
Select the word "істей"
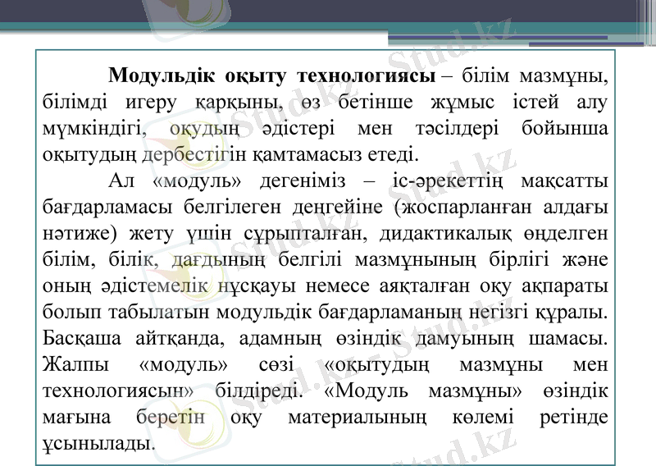pos(535,102)
